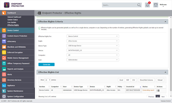Export the list to PDF
172x103 pixels.
(x=128, y=80)
